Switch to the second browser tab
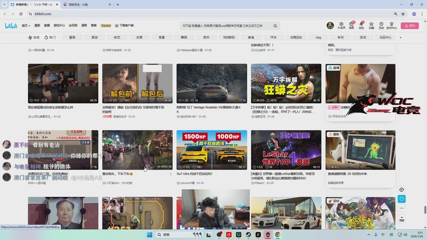Image resolution: width=427 pixels, height=240 pixels. (87, 5)
